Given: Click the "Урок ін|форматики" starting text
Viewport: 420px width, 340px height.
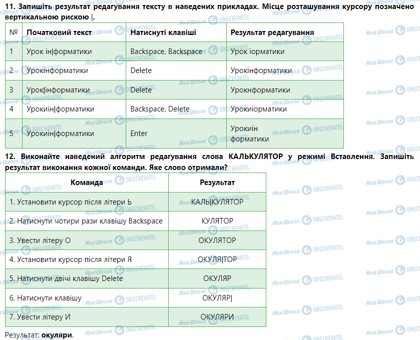Looking at the screenshot, I should point(59,51).
